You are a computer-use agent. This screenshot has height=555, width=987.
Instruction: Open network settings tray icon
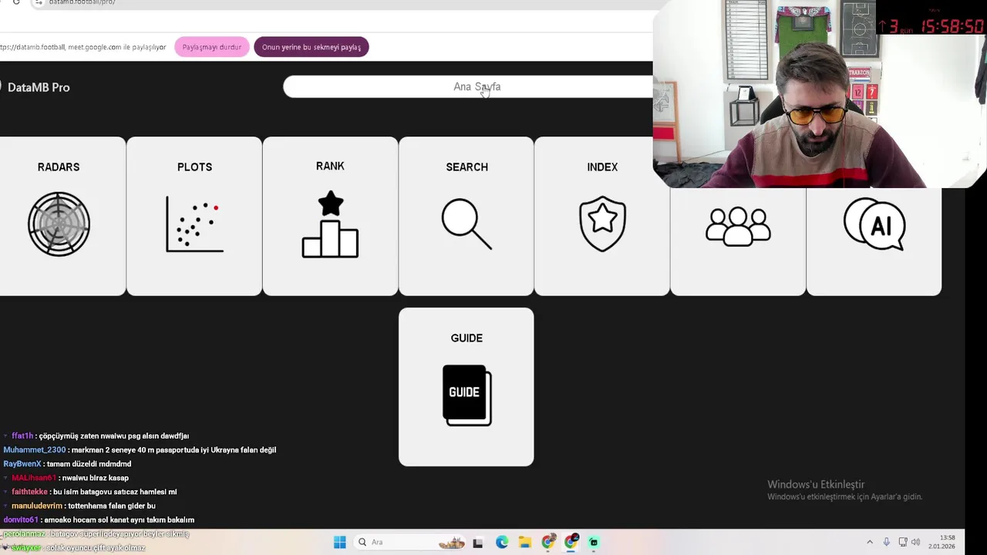tap(902, 542)
